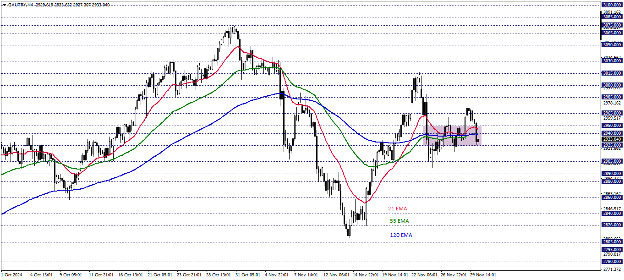Select the 2965.000 price level label
624x280 pixels.
[x=612, y=113]
